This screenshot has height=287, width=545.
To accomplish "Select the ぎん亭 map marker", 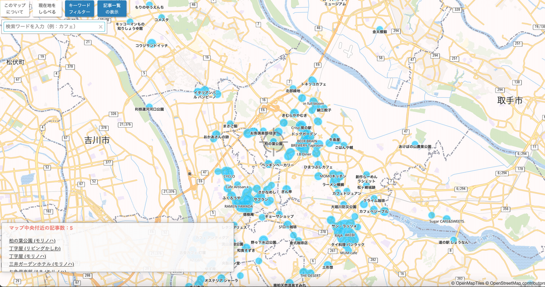I will [287, 188].
